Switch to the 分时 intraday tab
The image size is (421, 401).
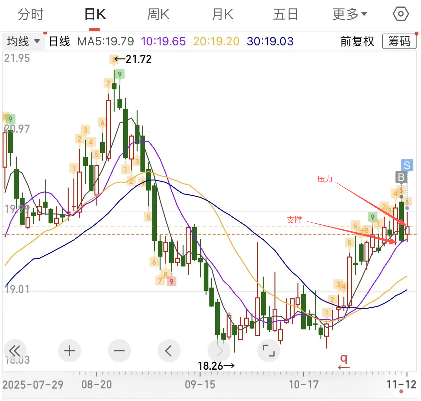tap(30, 14)
